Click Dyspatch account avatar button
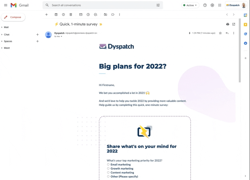 click(x=236, y=5)
